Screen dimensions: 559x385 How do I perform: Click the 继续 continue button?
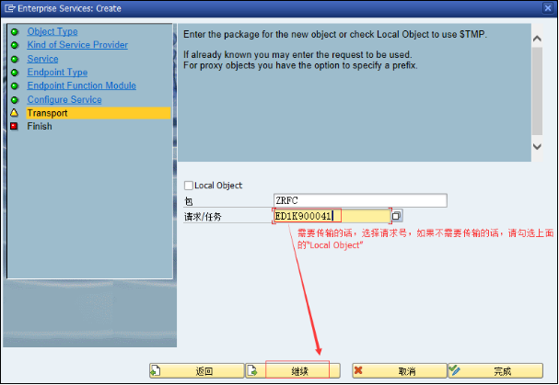293,371
